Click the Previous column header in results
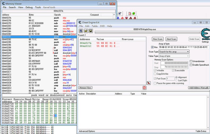 (x=128, y=39)
